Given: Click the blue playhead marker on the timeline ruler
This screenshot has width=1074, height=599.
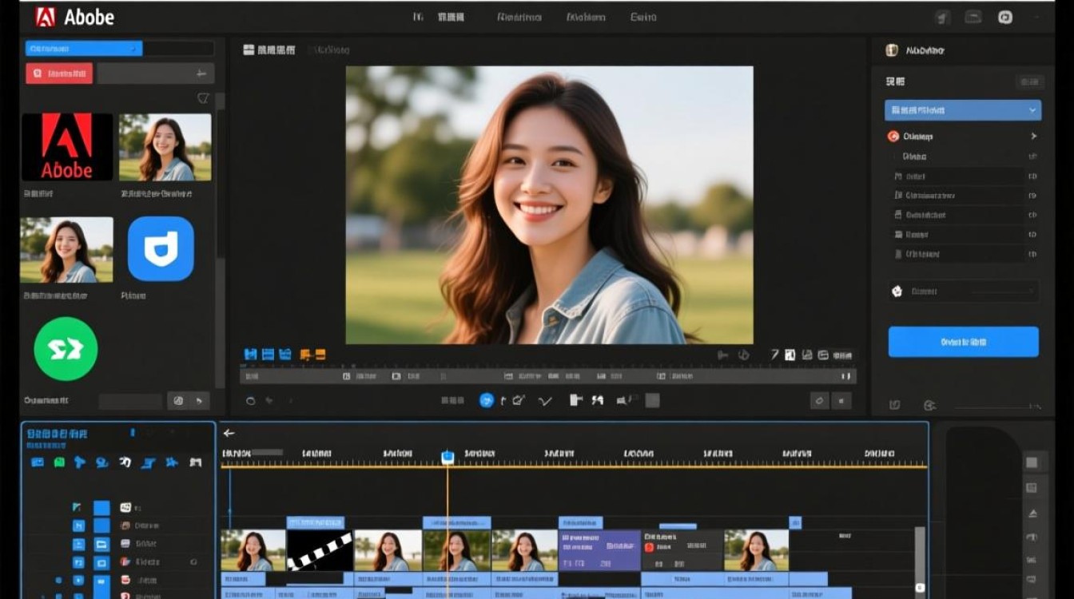Looking at the screenshot, I should [x=447, y=457].
